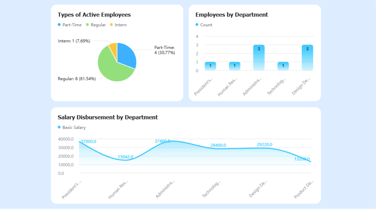Click the "Employees by Department" chart title
376x209 pixels.
click(232, 15)
